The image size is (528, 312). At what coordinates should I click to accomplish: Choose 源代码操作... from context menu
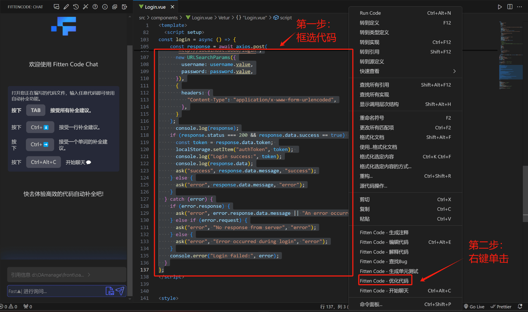(x=405, y=186)
